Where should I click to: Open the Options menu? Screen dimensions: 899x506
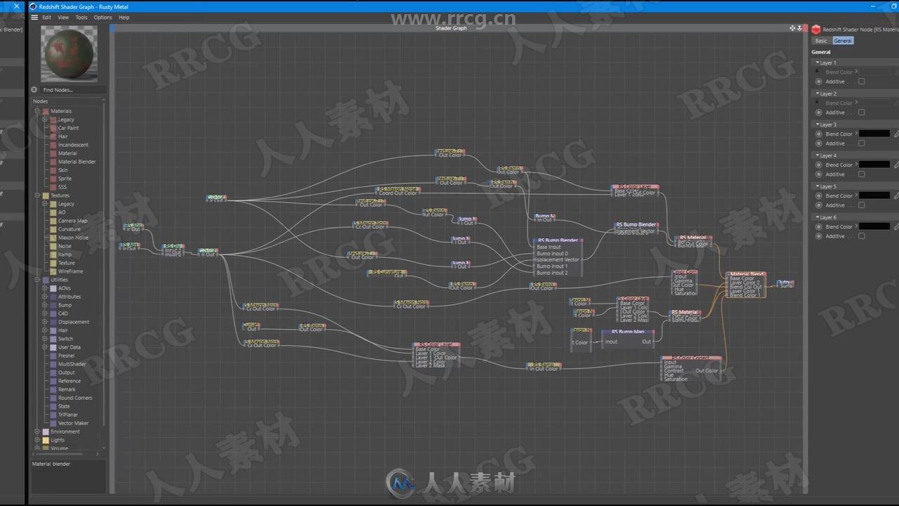point(103,17)
